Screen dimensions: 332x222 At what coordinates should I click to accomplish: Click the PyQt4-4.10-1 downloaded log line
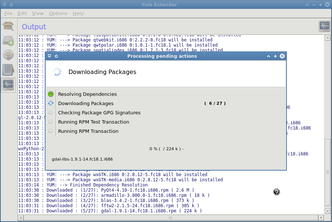106,190
